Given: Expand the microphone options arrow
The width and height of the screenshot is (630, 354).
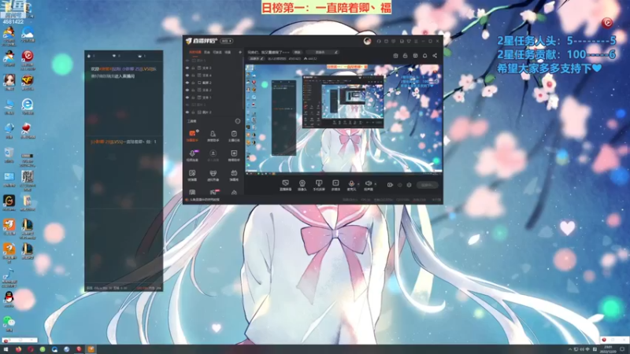Looking at the screenshot, I should point(358,184).
